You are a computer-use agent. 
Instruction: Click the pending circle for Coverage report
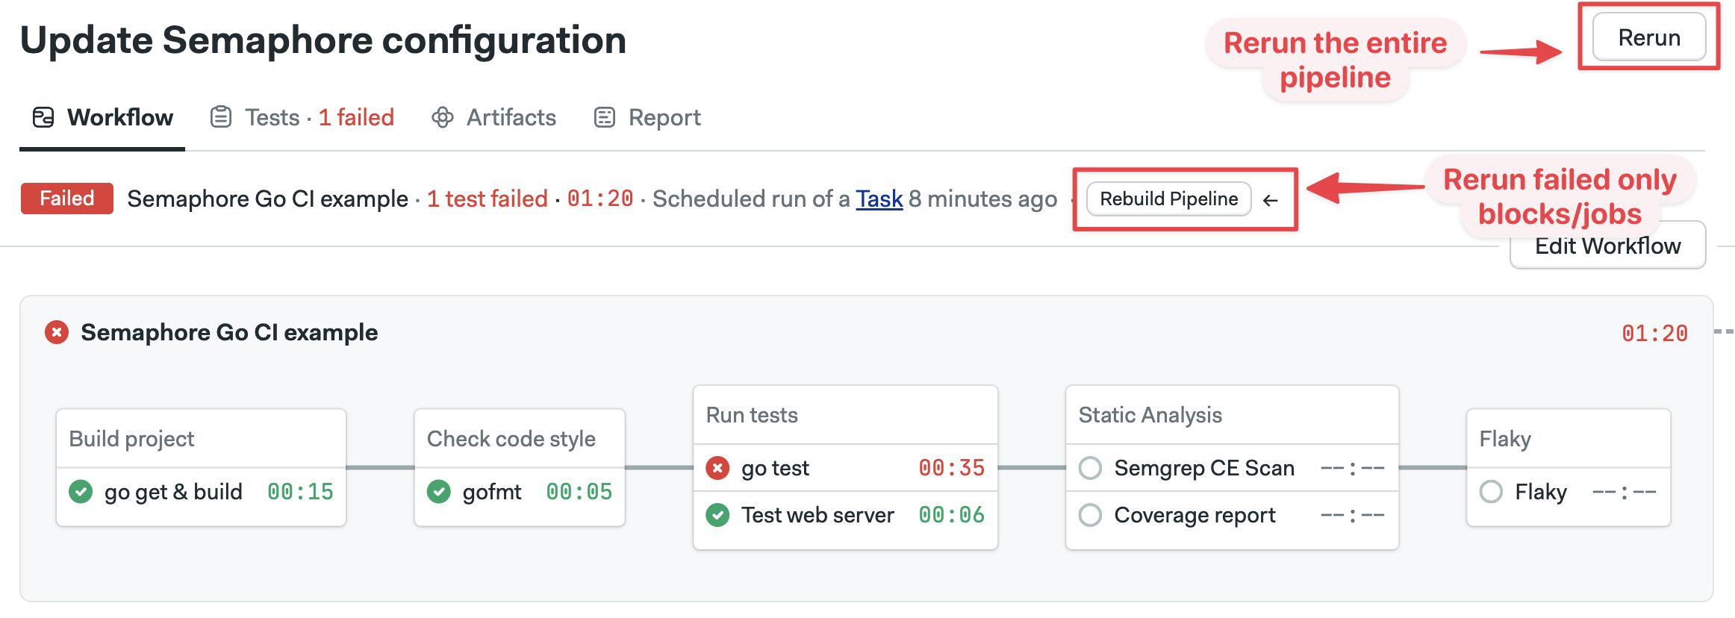point(1091,515)
